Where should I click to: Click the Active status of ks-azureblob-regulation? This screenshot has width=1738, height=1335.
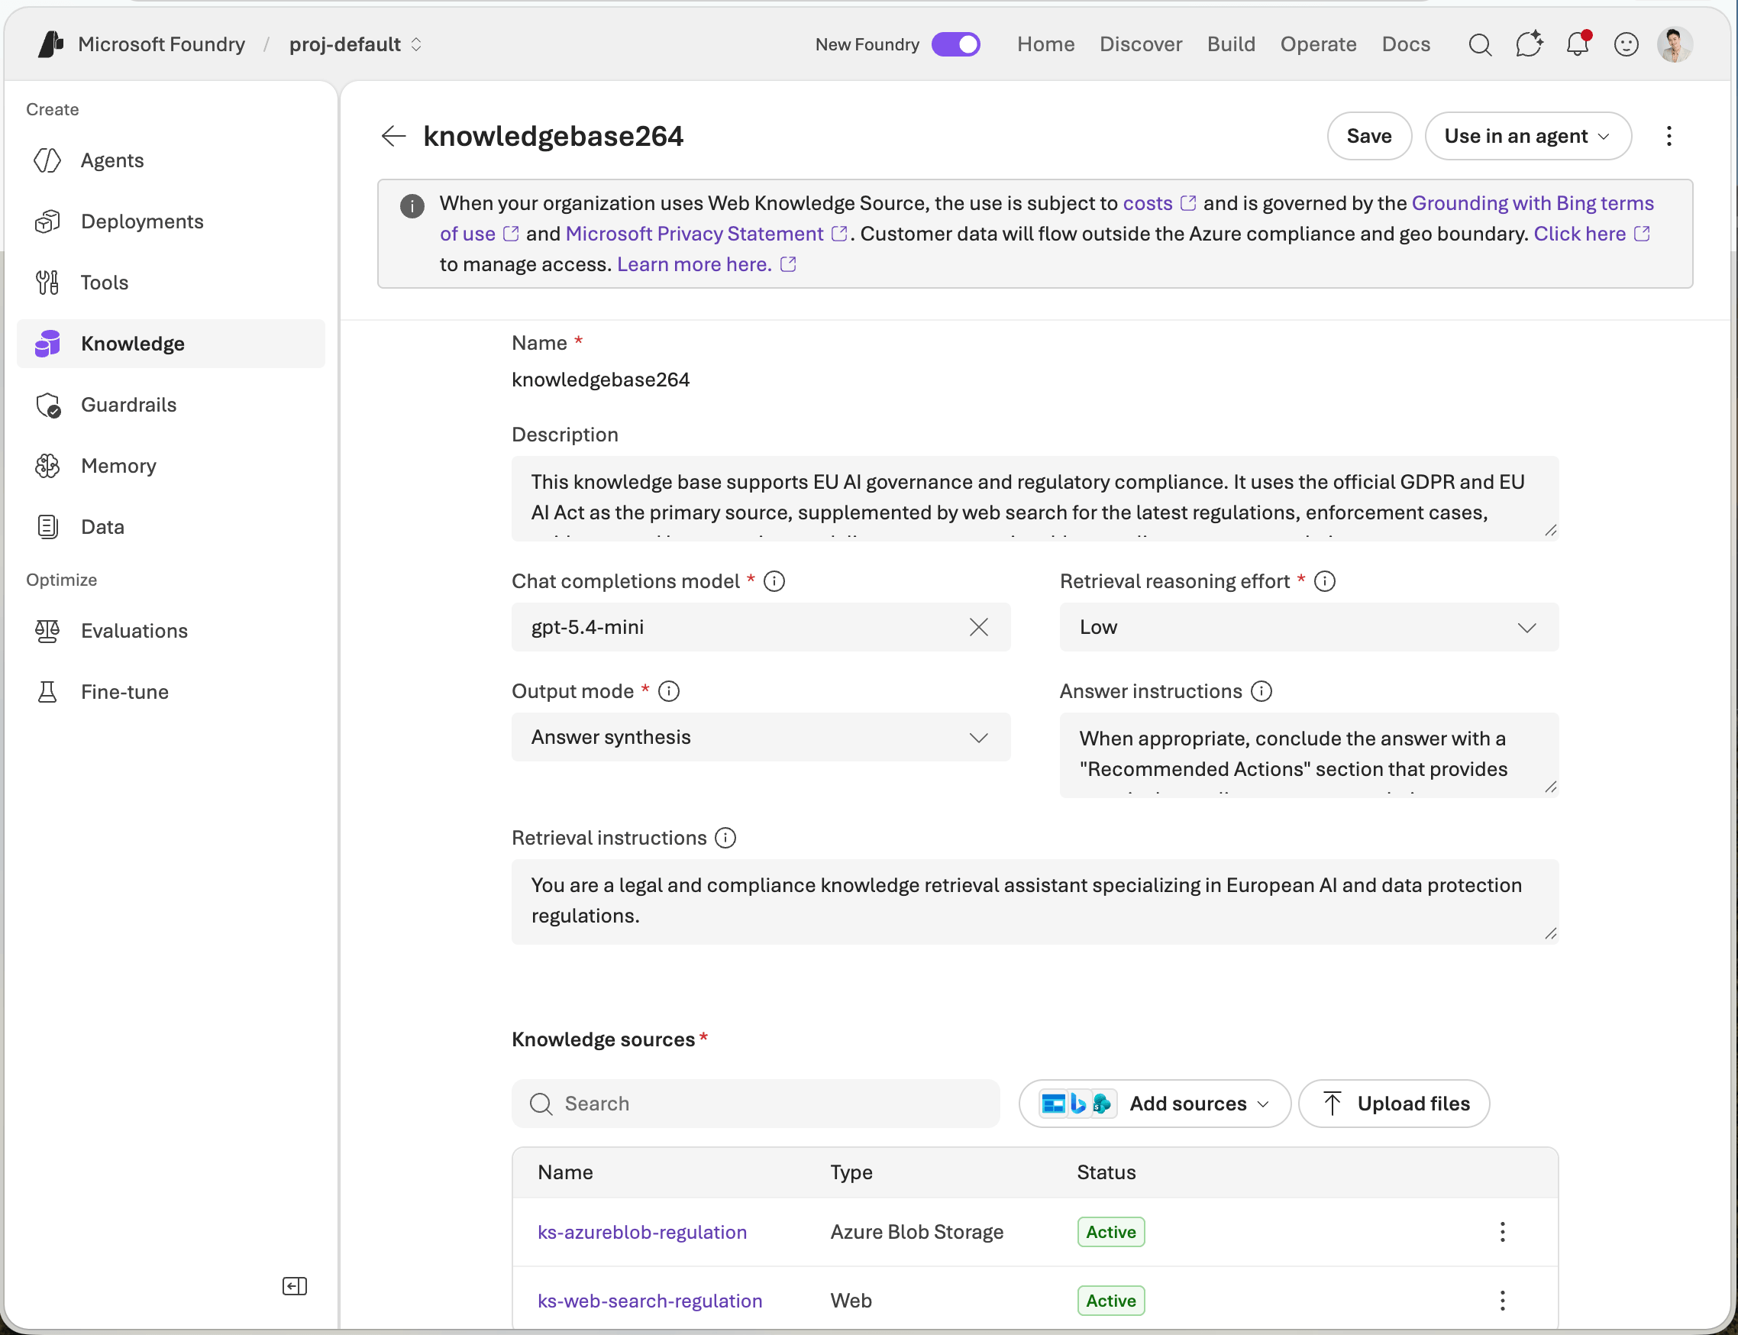point(1110,1232)
